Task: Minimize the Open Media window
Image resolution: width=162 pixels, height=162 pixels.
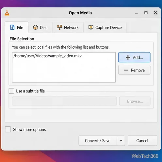Action: point(136,13)
